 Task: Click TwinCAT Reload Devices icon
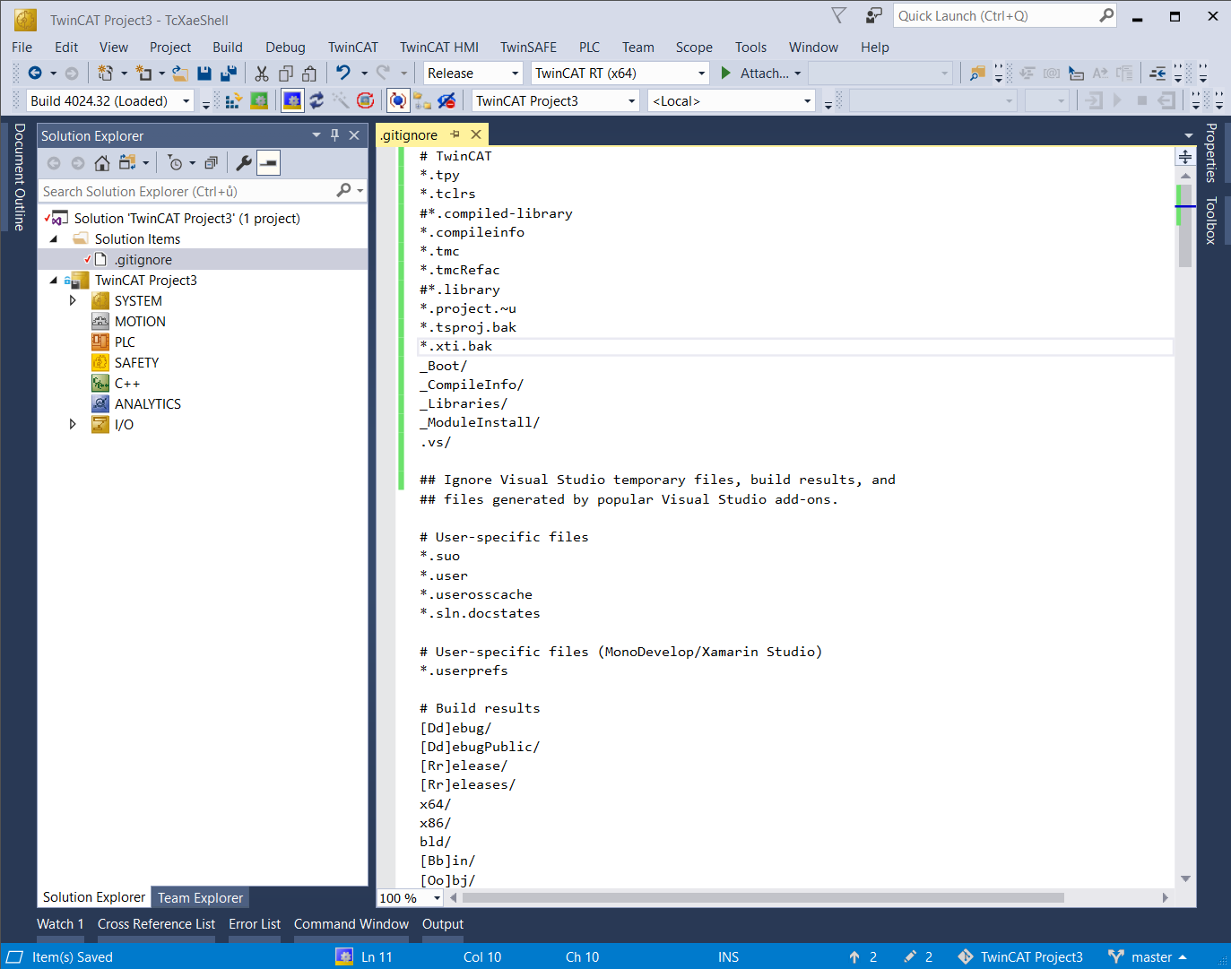click(x=316, y=101)
